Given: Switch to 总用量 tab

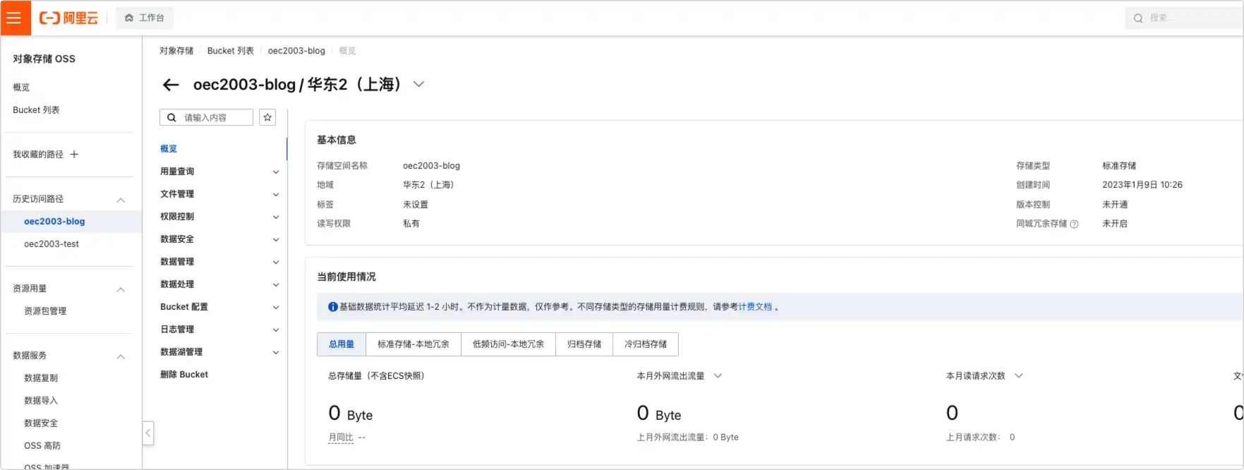Looking at the screenshot, I should click(342, 344).
